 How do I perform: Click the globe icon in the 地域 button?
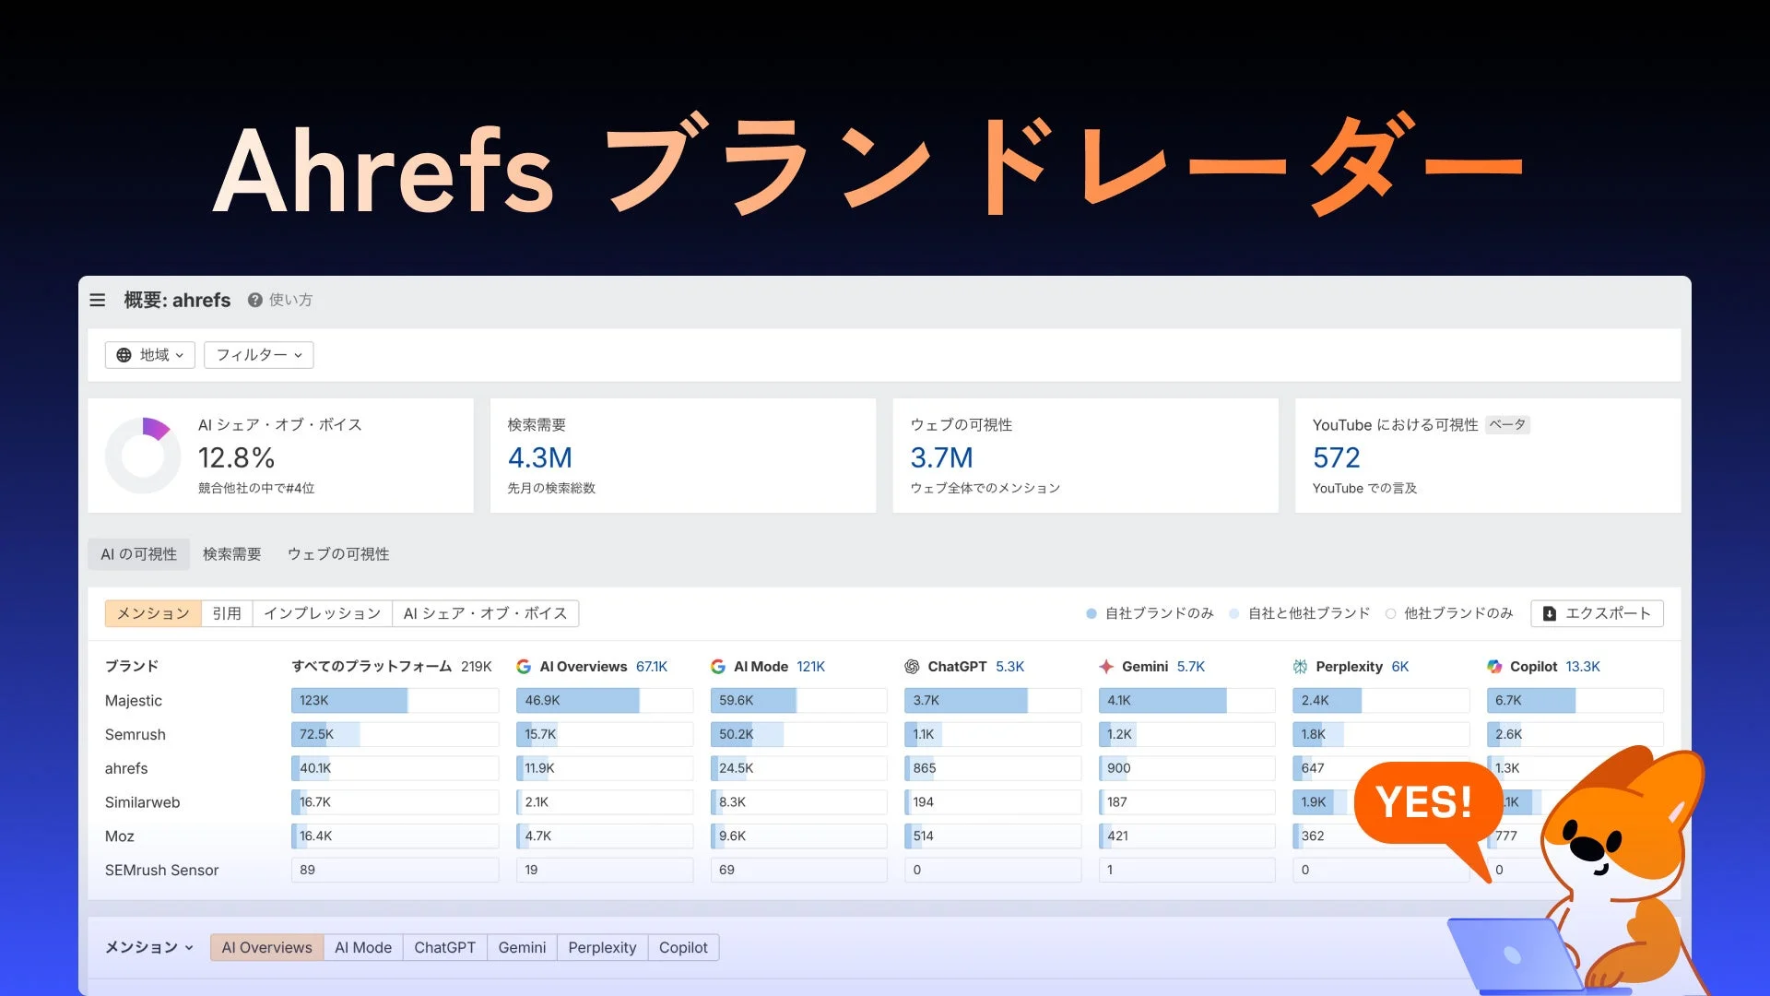124,354
